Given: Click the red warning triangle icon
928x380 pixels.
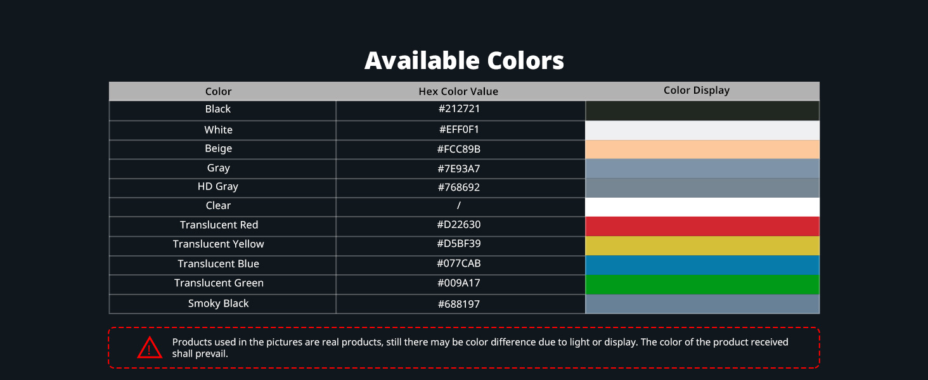Looking at the screenshot, I should (x=150, y=348).
